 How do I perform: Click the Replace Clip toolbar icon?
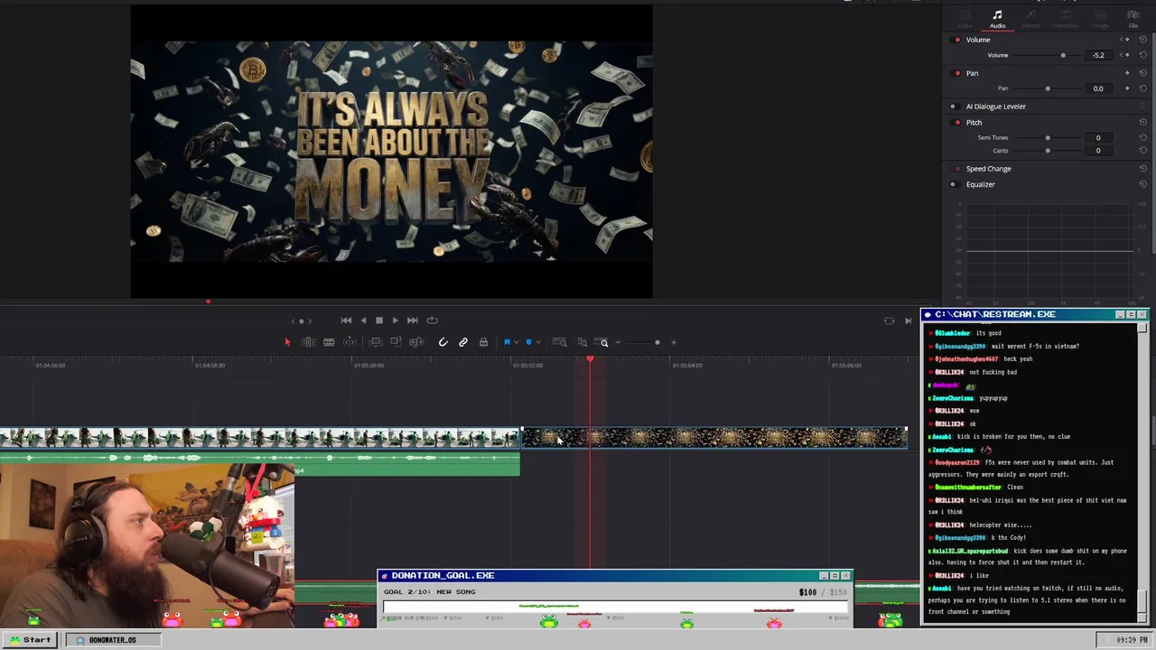point(416,342)
